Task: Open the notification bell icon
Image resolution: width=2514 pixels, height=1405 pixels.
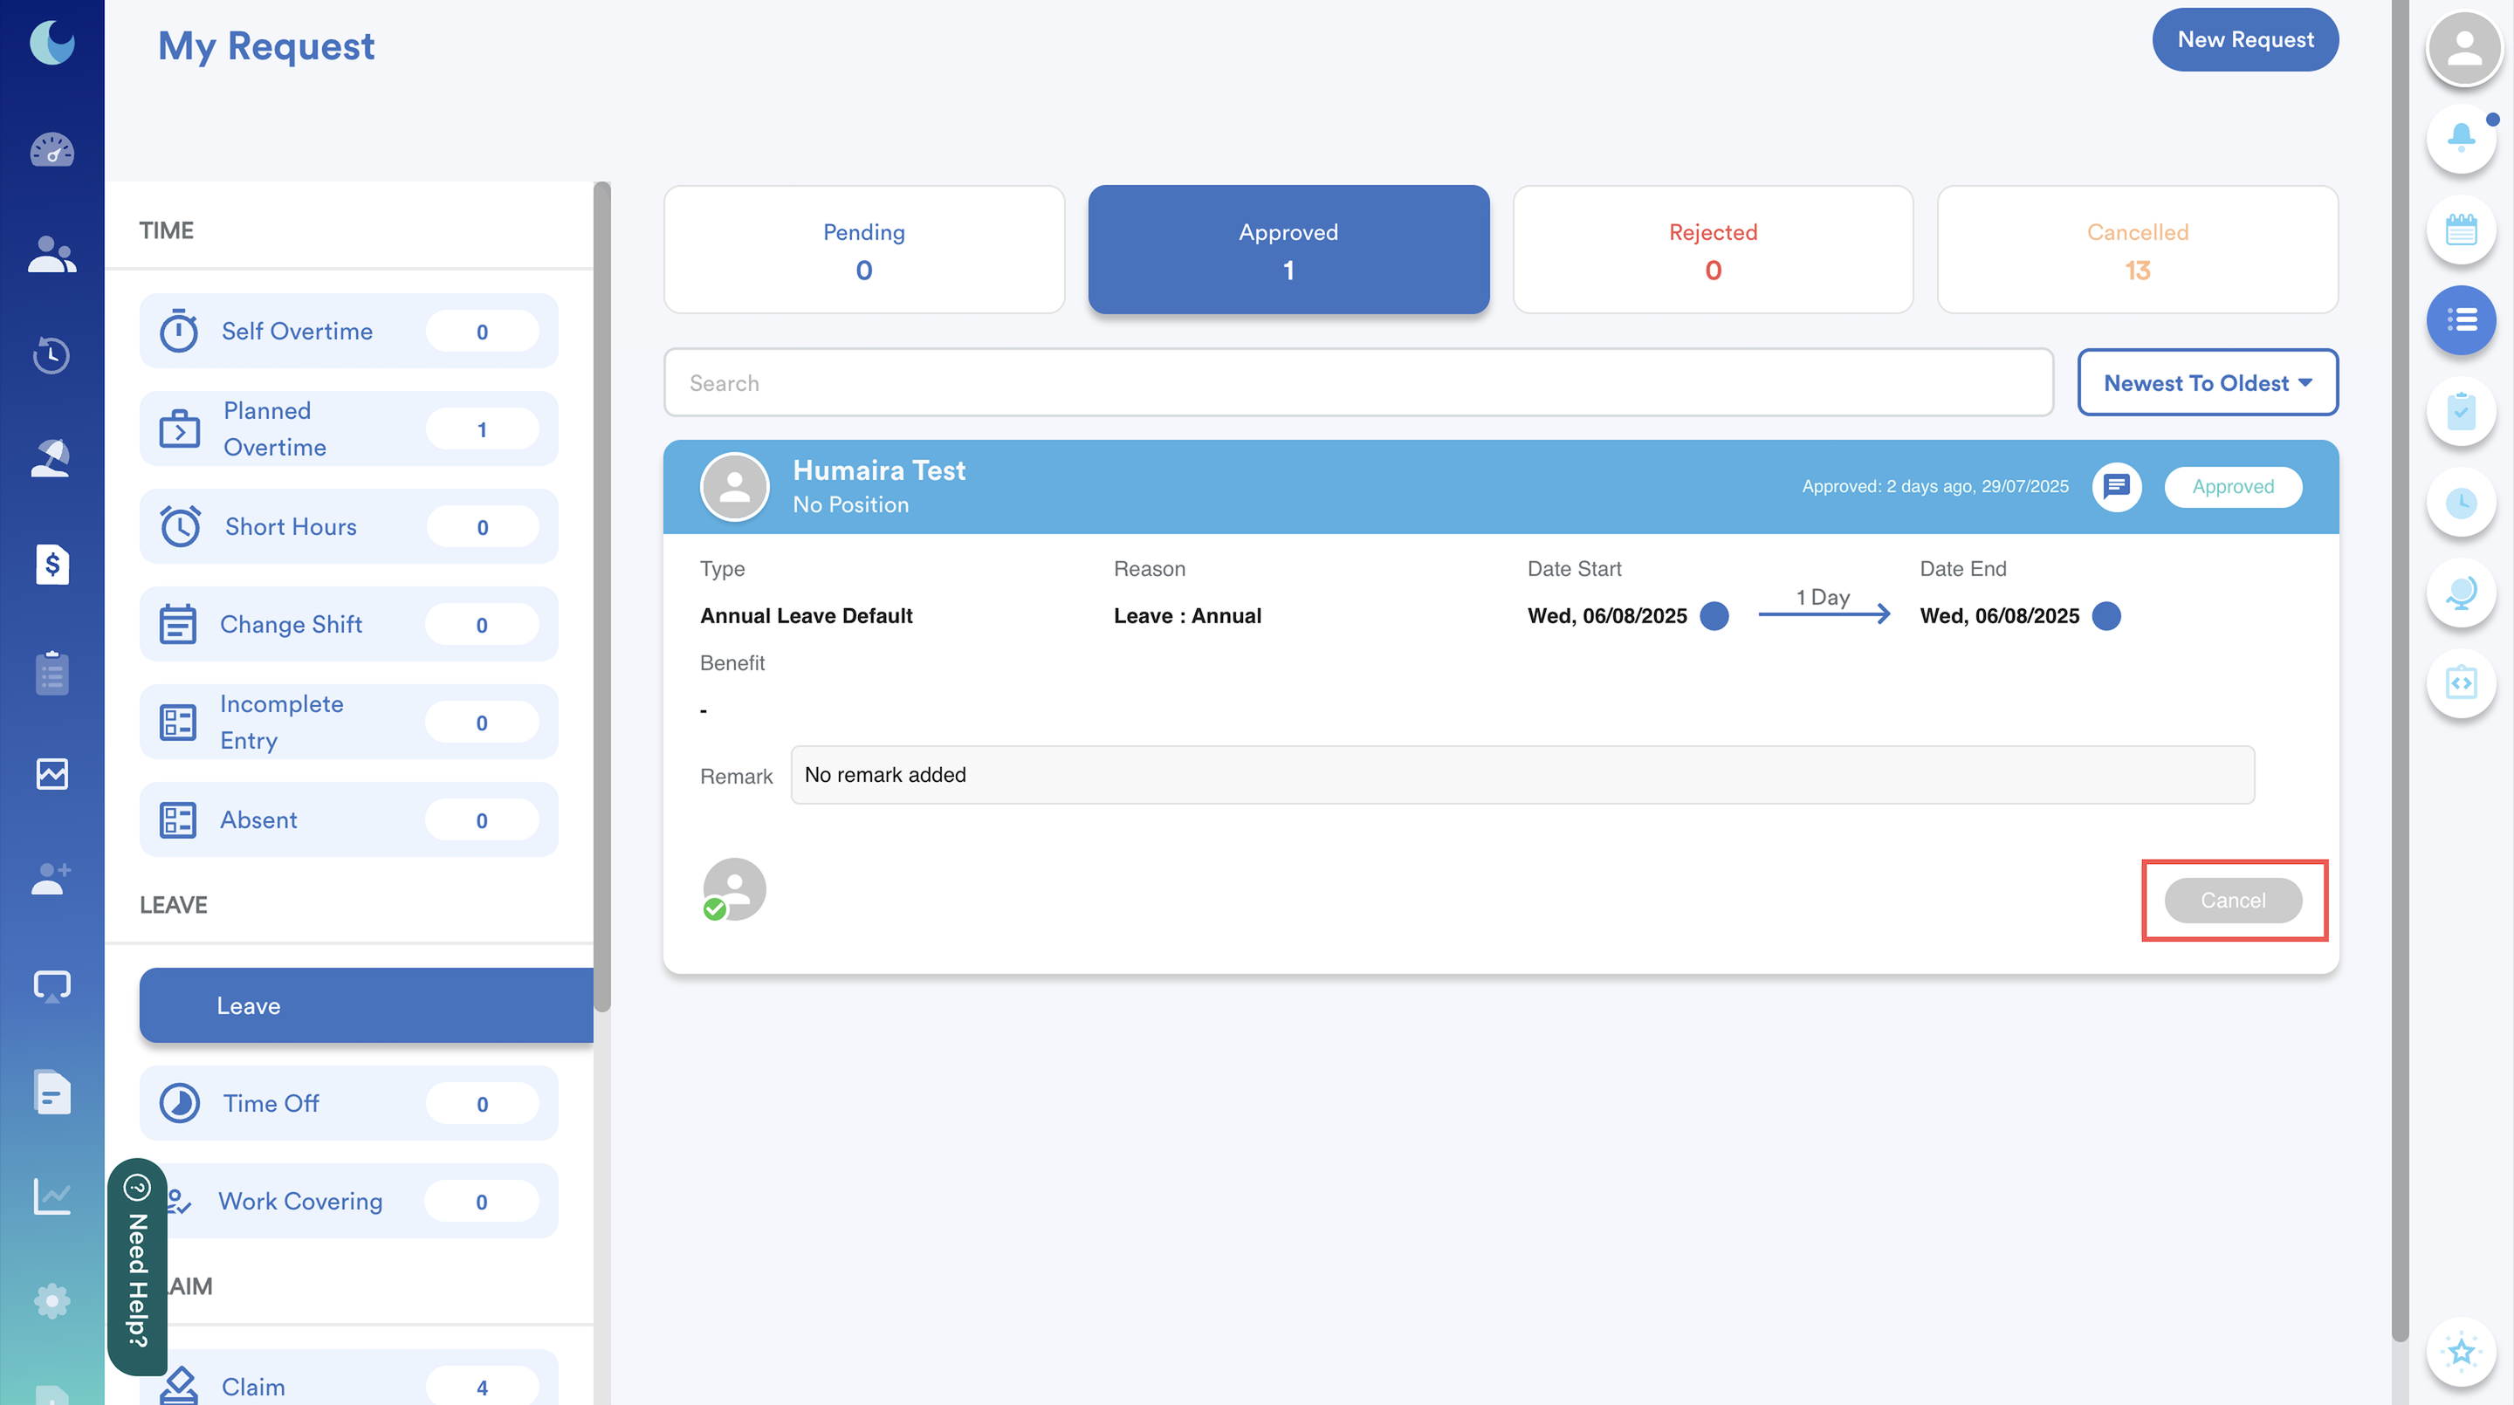Action: tap(2461, 139)
